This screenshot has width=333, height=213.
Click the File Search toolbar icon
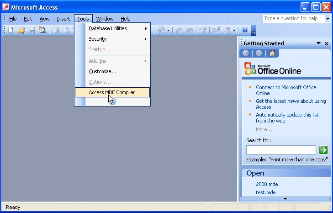coord(42,30)
